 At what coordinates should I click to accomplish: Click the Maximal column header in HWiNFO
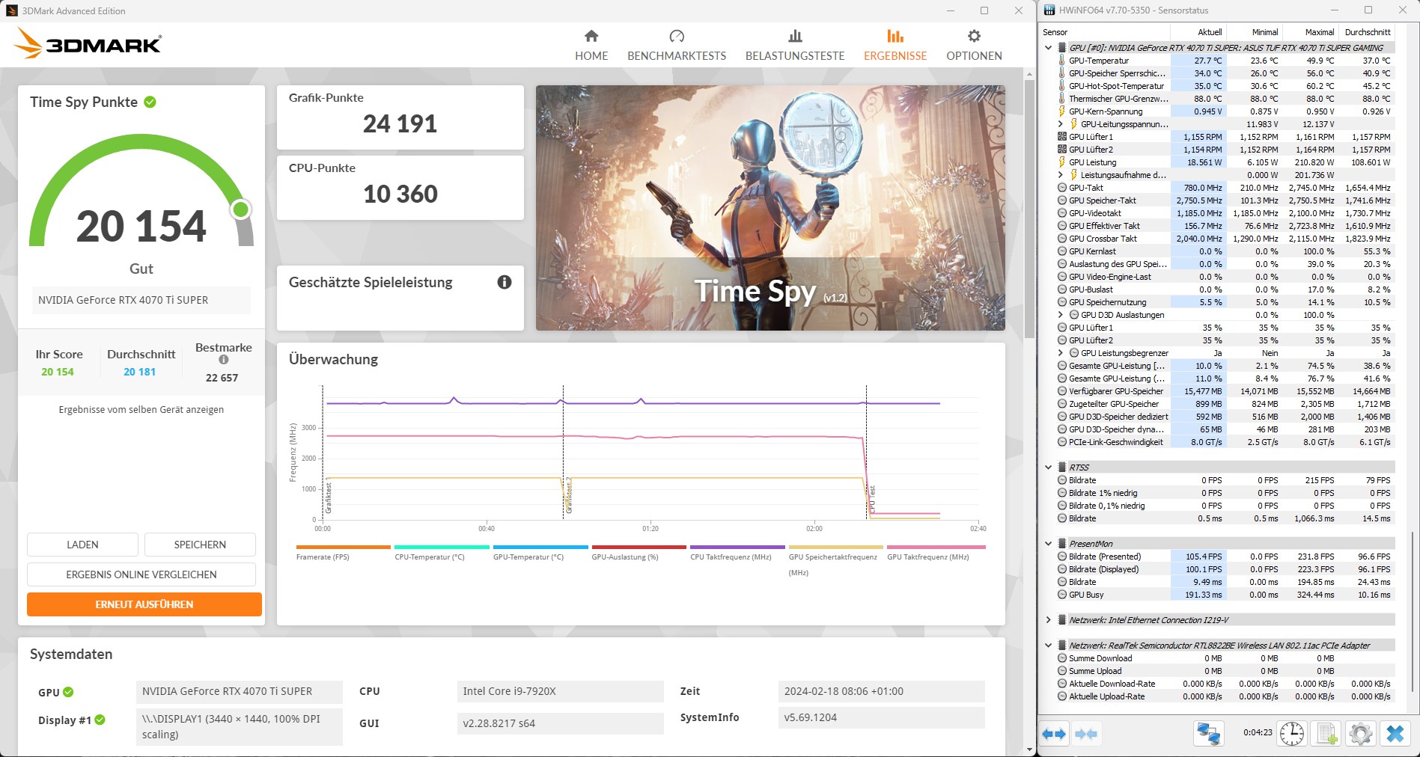(x=1310, y=32)
